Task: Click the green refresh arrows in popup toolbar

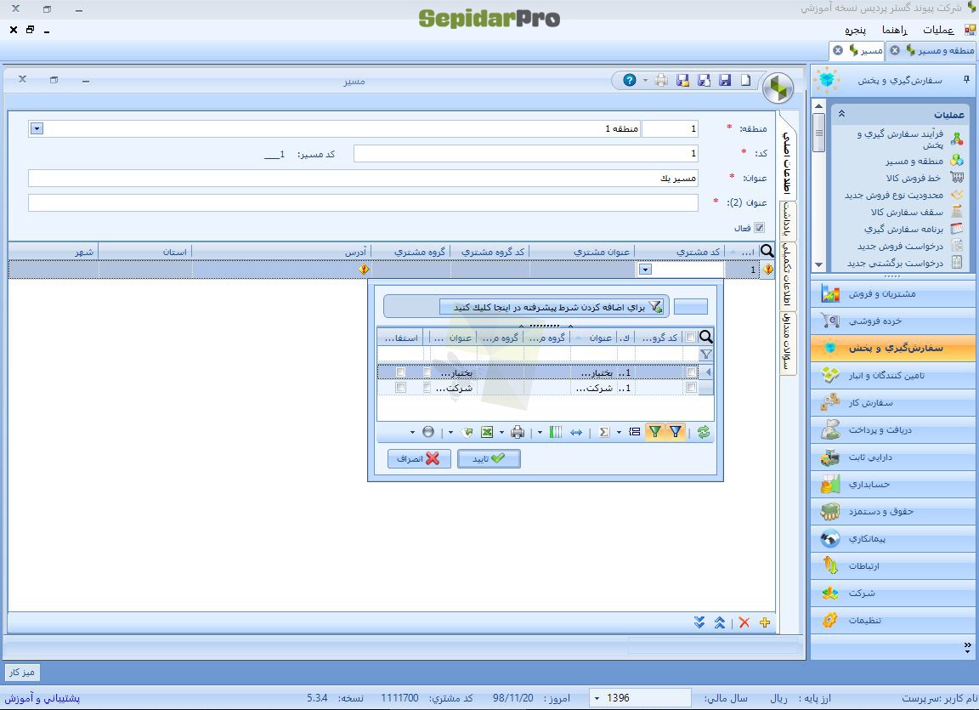Action: [704, 431]
